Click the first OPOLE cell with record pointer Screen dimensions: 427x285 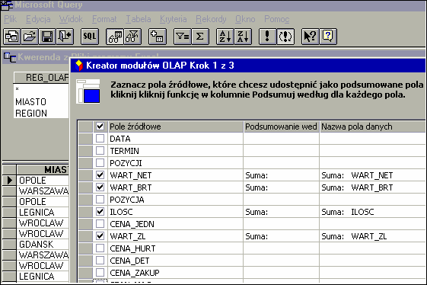[43, 181]
